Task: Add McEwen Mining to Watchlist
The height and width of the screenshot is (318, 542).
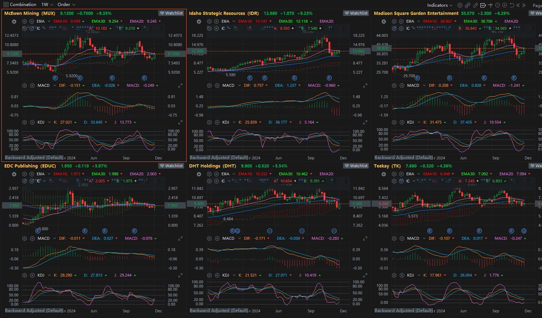Action: (x=171, y=13)
